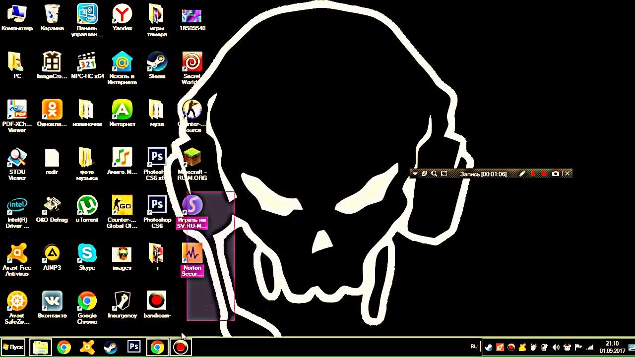The height and width of the screenshot is (357, 635).
Task: Launch MPC-HC x64 player
Action: (x=87, y=66)
